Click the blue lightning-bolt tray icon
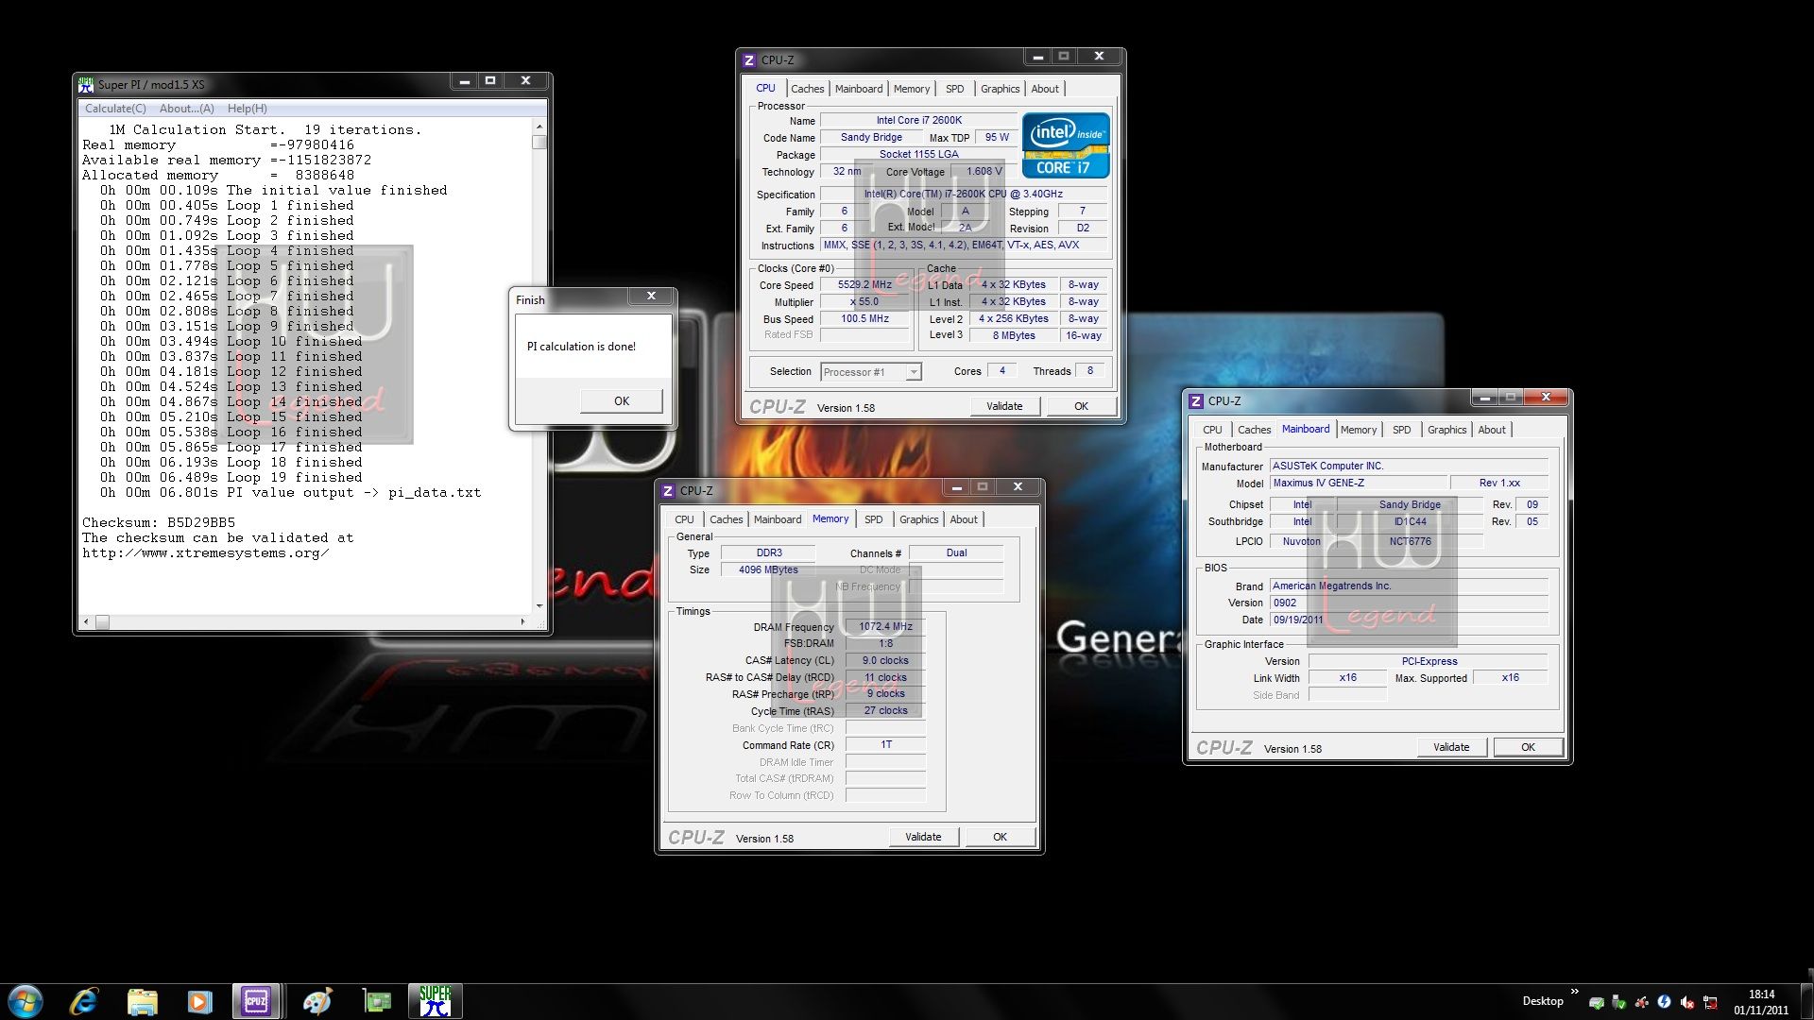The image size is (1814, 1020). 1664,1002
